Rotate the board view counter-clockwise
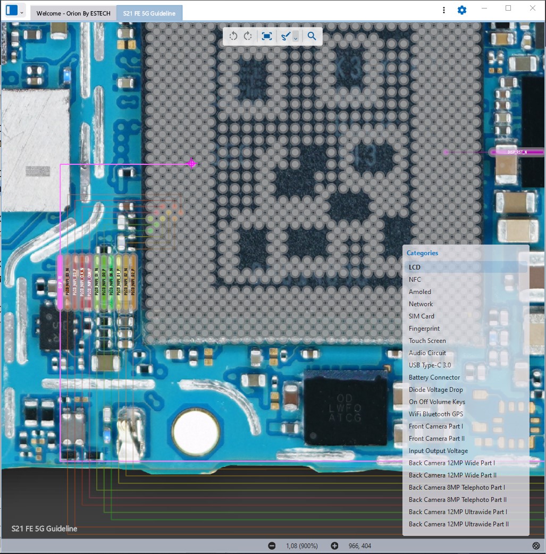Image resolution: width=546 pixels, height=554 pixels. (233, 36)
